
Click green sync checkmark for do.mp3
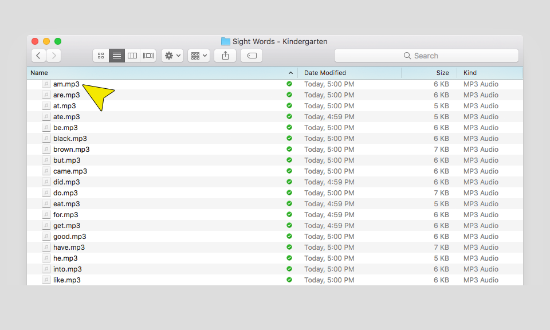[x=289, y=192]
